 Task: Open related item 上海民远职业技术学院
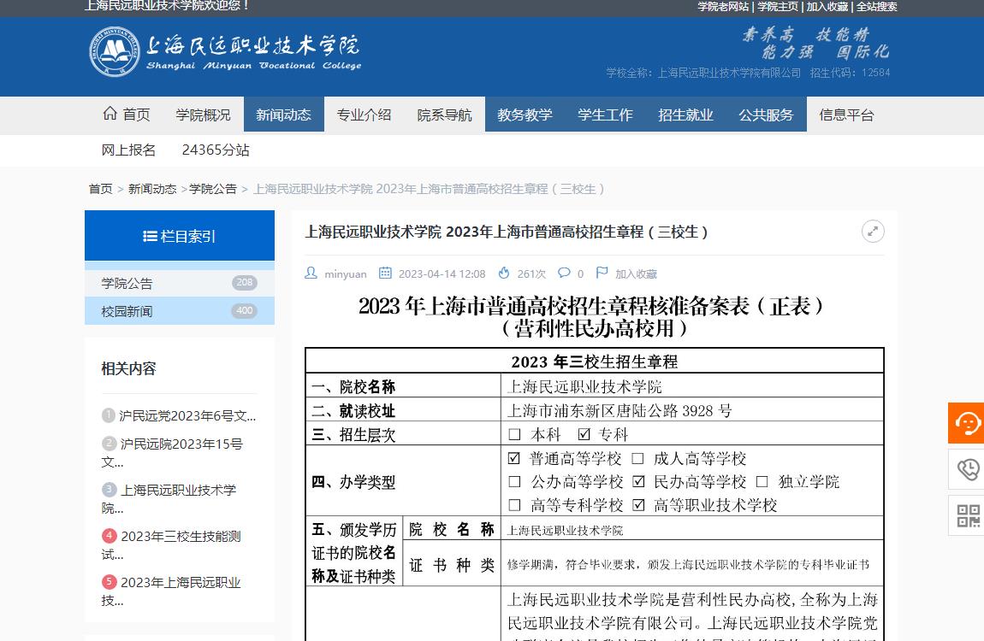(x=169, y=499)
